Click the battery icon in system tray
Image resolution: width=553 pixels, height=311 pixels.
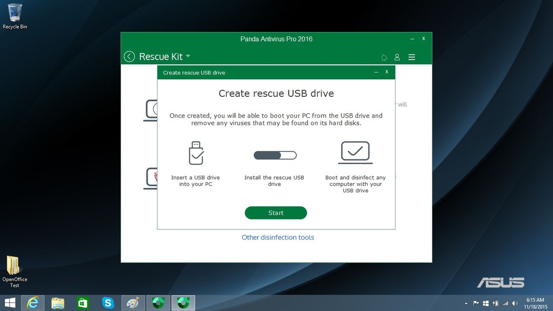pyautogui.click(x=496, y=303)
